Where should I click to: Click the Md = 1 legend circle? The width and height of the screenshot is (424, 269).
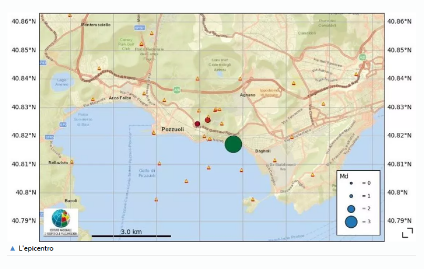[x=351, y=196]
